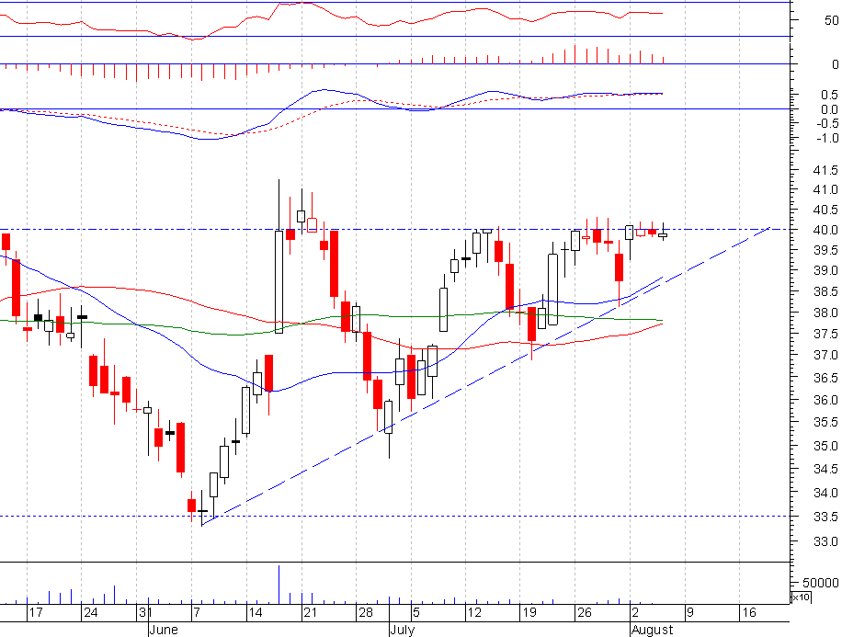Pick the 35.0 price axis label

pyautogui.click(x=825, y=447)
